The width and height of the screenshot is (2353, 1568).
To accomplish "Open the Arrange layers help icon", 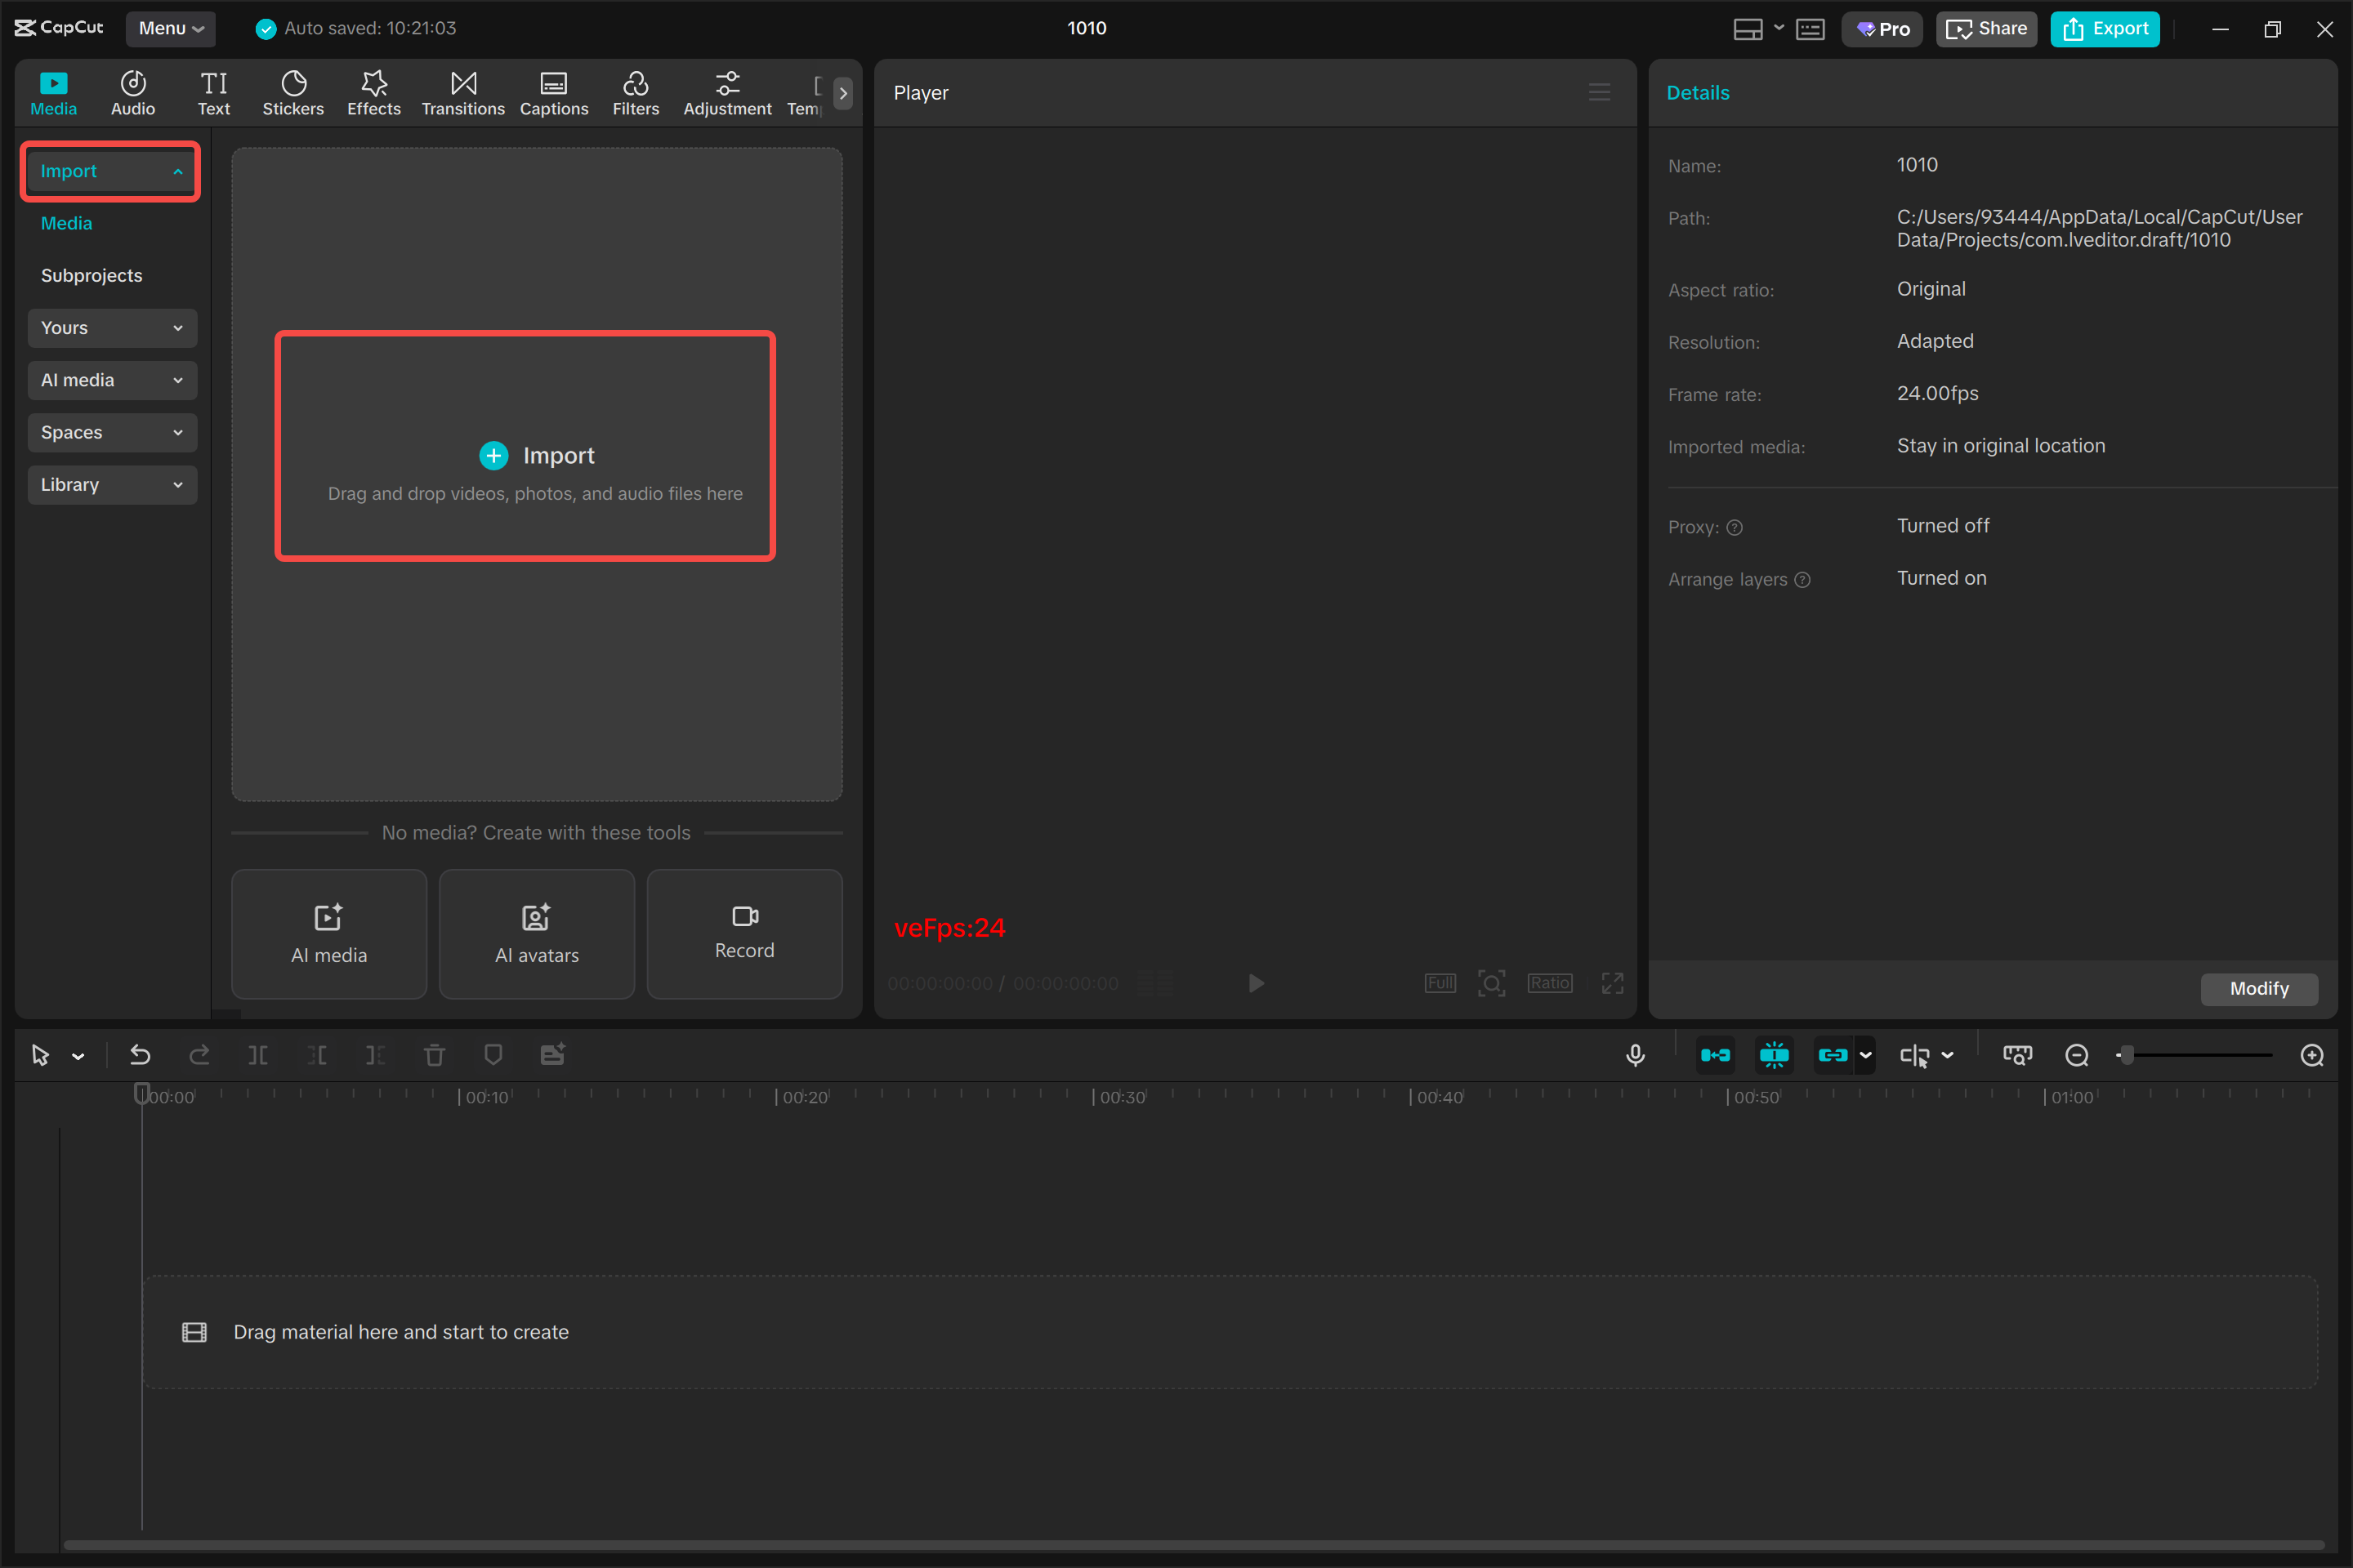I will coord(1802,580).
